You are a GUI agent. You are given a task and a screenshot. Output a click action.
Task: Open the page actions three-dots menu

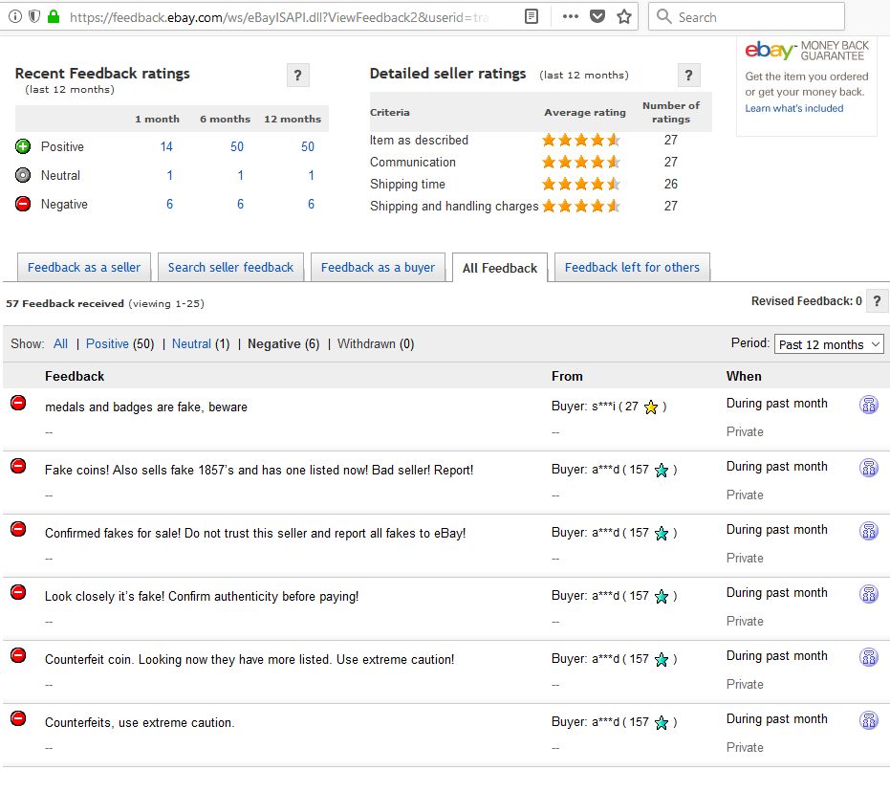pos(570,17)
